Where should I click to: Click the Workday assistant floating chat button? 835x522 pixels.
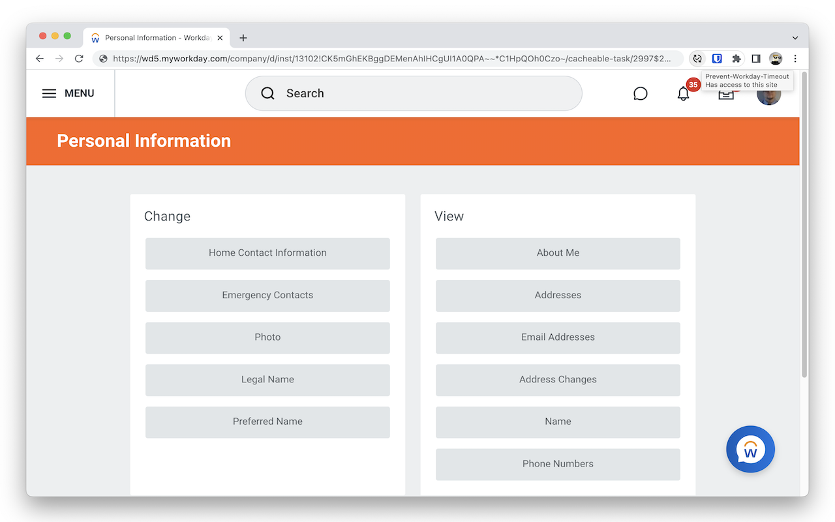click(750, 450)
